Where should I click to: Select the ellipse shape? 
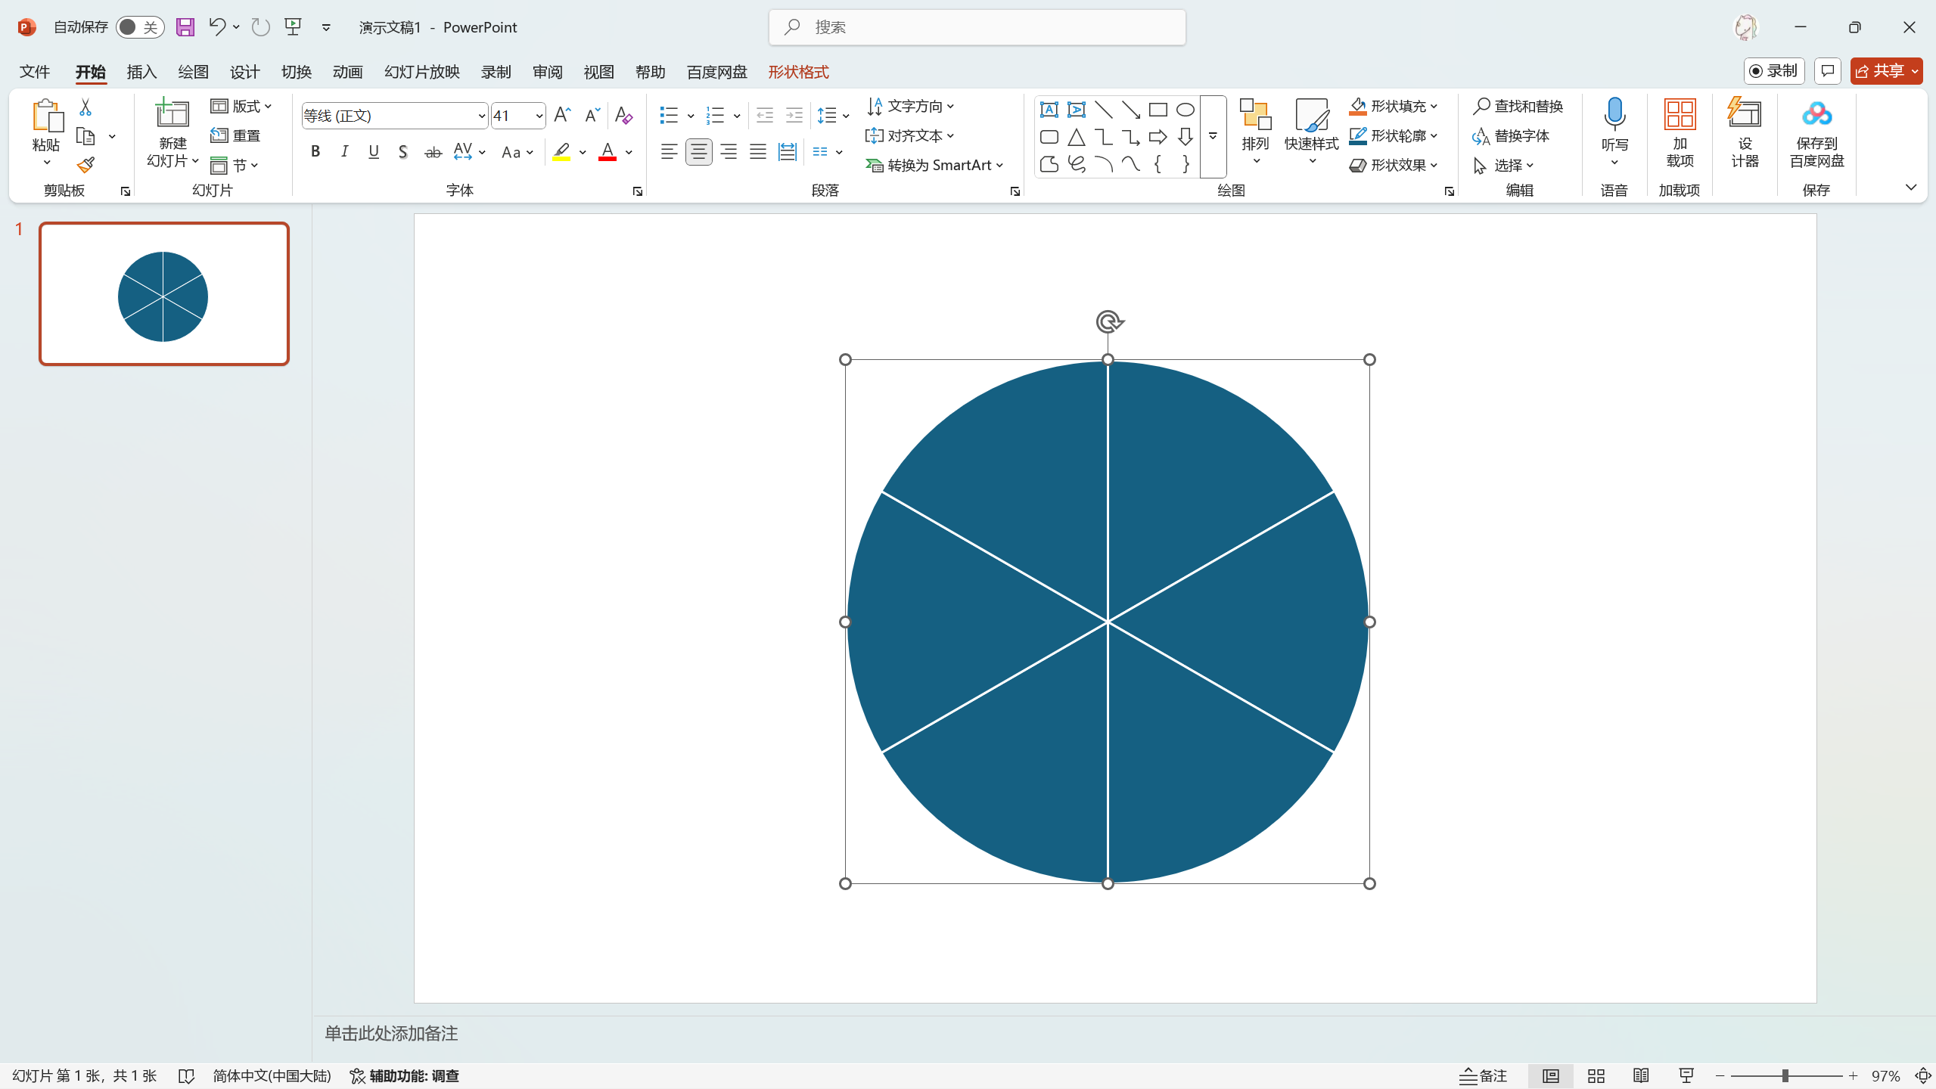[1186, 110]
